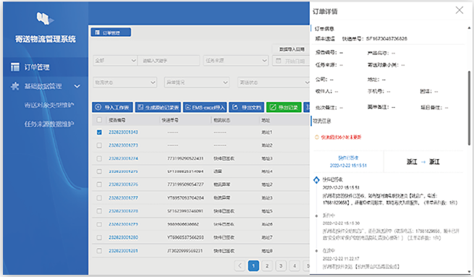This screenshot has height=277, width=474.
Task: Open the 全部 search type dropdown
Action: point(115,61)
